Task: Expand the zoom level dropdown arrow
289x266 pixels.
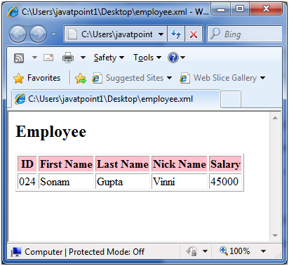Action: click(x=263, y=251)
